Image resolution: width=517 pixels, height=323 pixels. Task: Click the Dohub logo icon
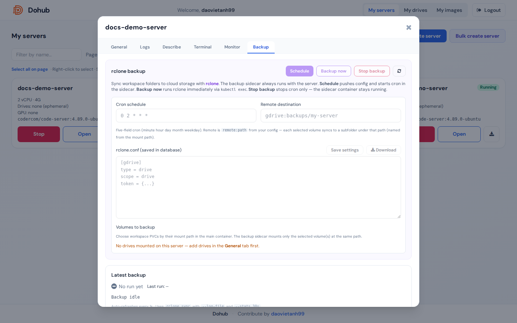click(18, 10)
